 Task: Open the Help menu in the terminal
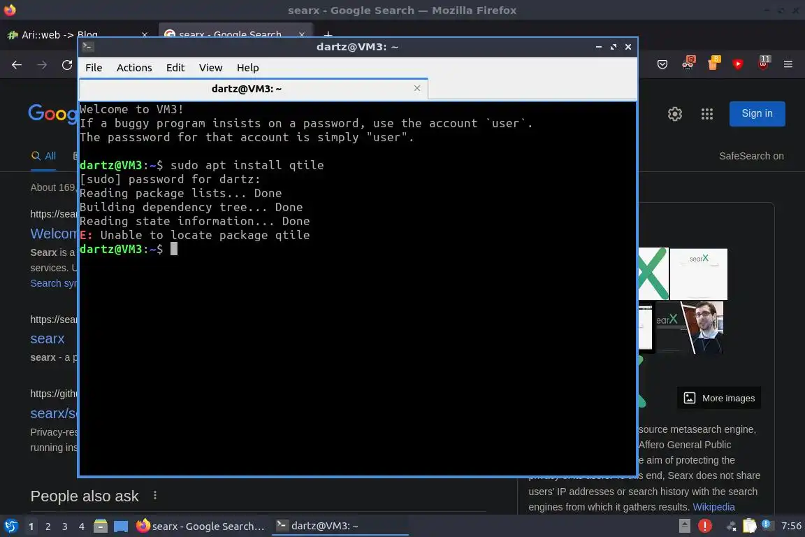[x=247, y=68]
